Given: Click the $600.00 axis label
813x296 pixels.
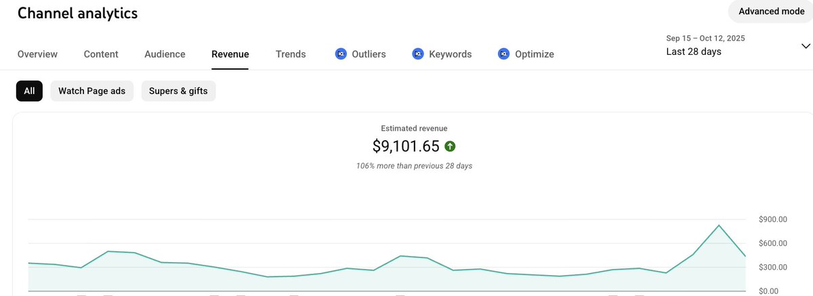Looking at the screenshot, I should tap(773, 243).
